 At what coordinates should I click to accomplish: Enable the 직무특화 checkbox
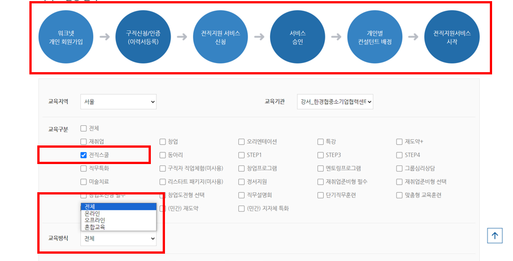pos(84,169)
